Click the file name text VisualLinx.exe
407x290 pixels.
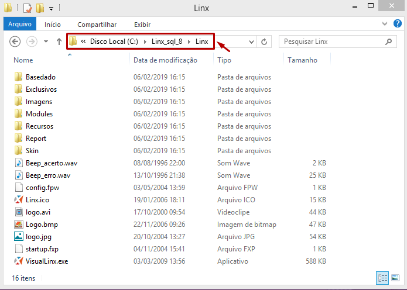[47, 261]
